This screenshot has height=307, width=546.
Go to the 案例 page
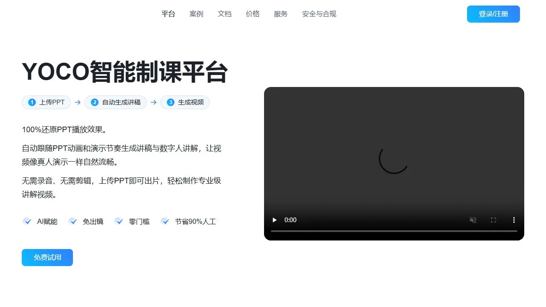coord(196,14)
